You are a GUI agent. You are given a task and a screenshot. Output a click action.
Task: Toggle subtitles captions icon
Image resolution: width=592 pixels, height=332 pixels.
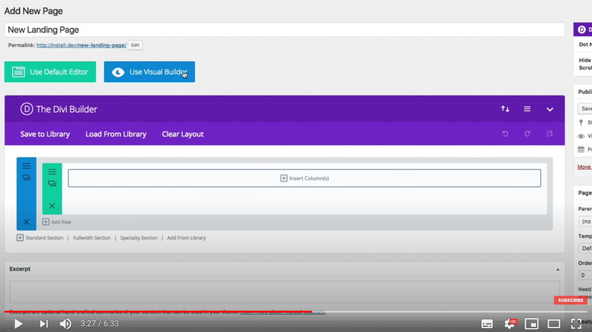pos(487,324)
